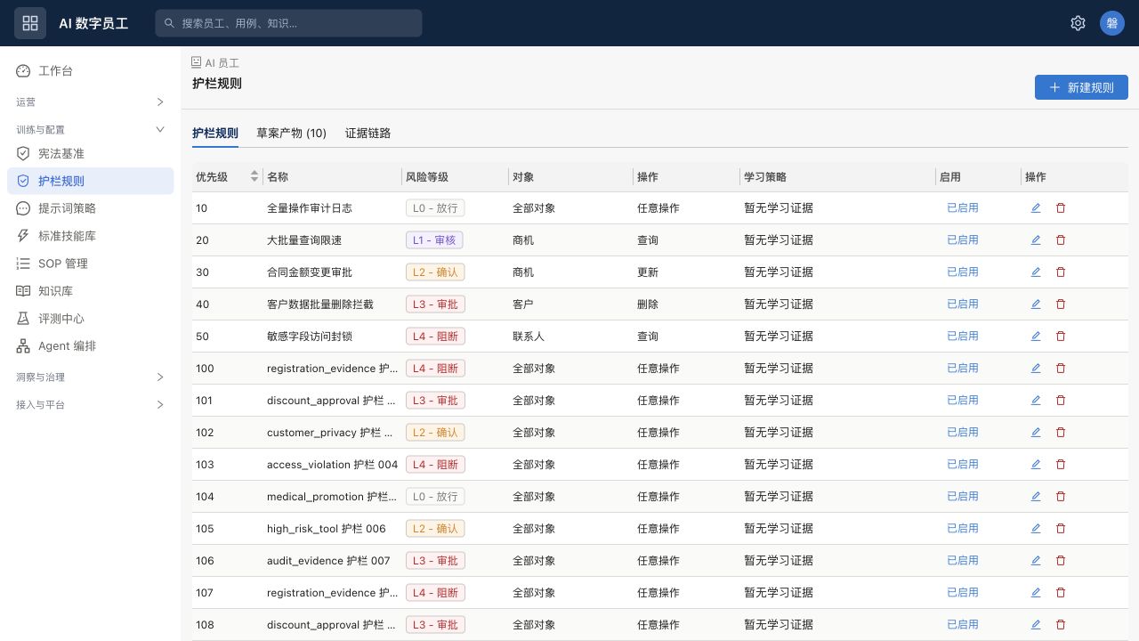This screenshot has height=641, width=1139.
Task: Switch to the 证据链路 tab
Action: click(368, 134)
